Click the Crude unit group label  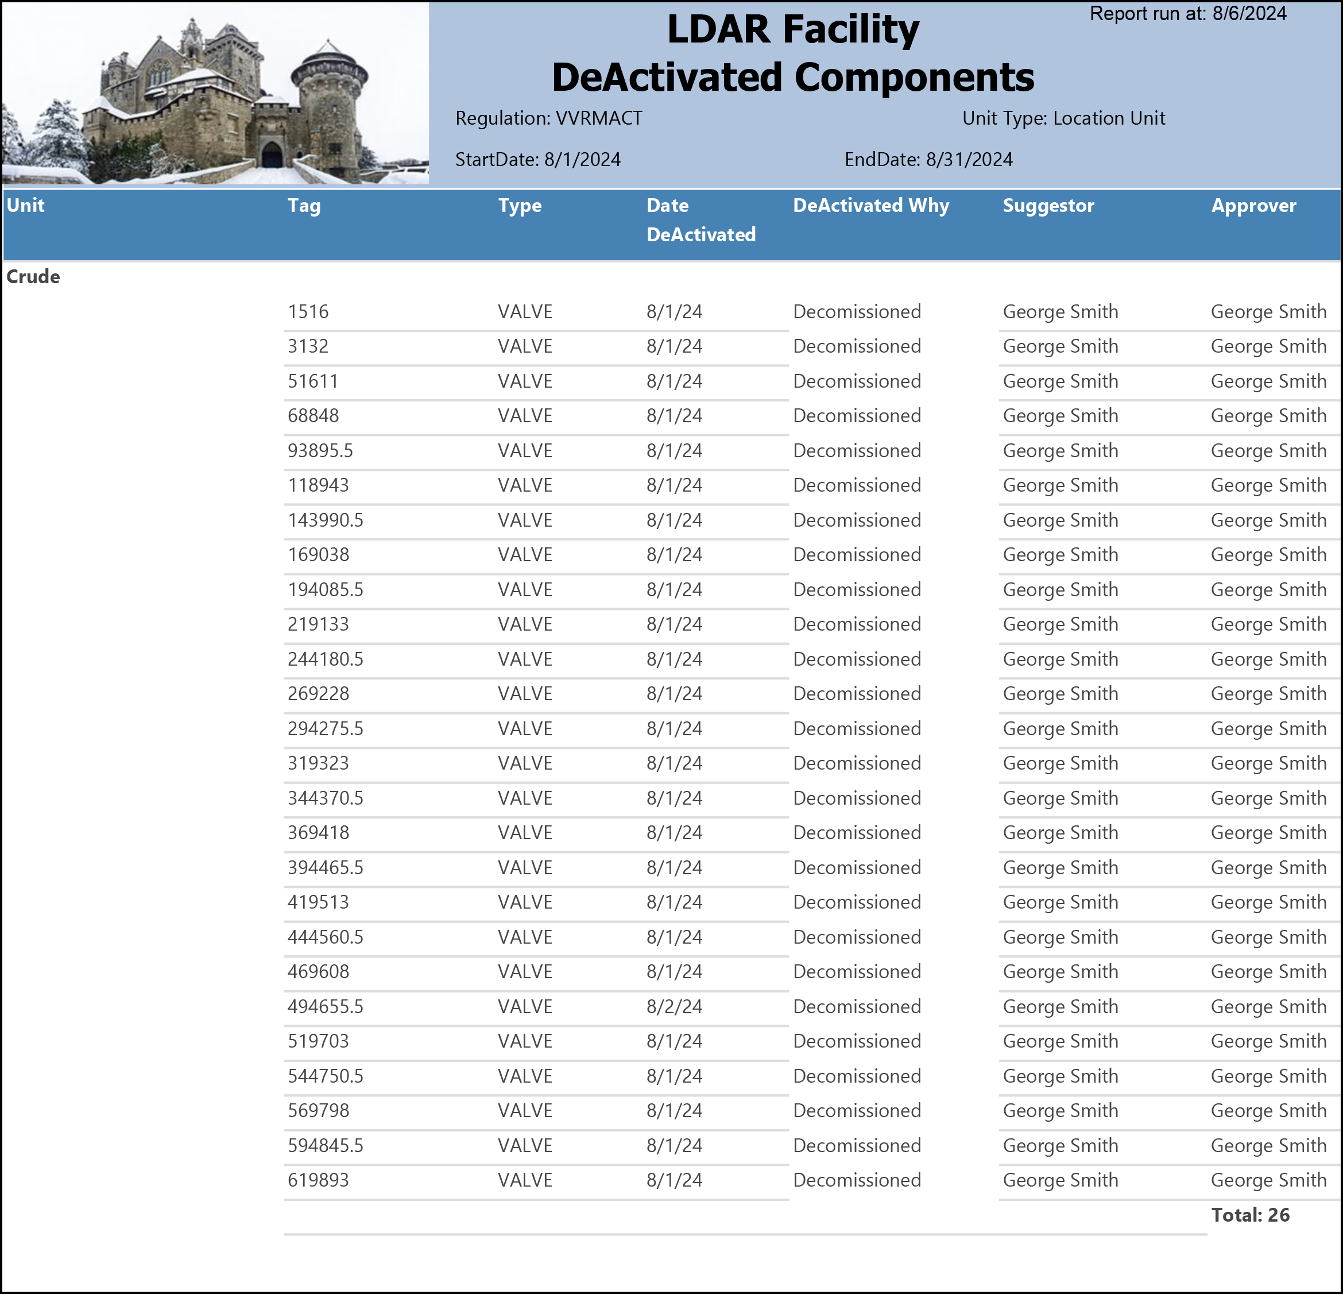click(x=33, y=277)
